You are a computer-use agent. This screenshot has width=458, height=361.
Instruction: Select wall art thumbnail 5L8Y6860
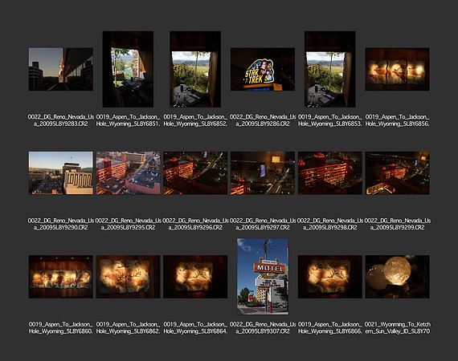pos(61,277)
